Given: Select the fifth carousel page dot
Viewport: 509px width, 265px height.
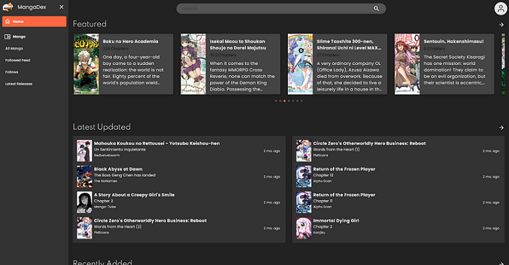Looking at the screenshot, I should tap(293, 101).
